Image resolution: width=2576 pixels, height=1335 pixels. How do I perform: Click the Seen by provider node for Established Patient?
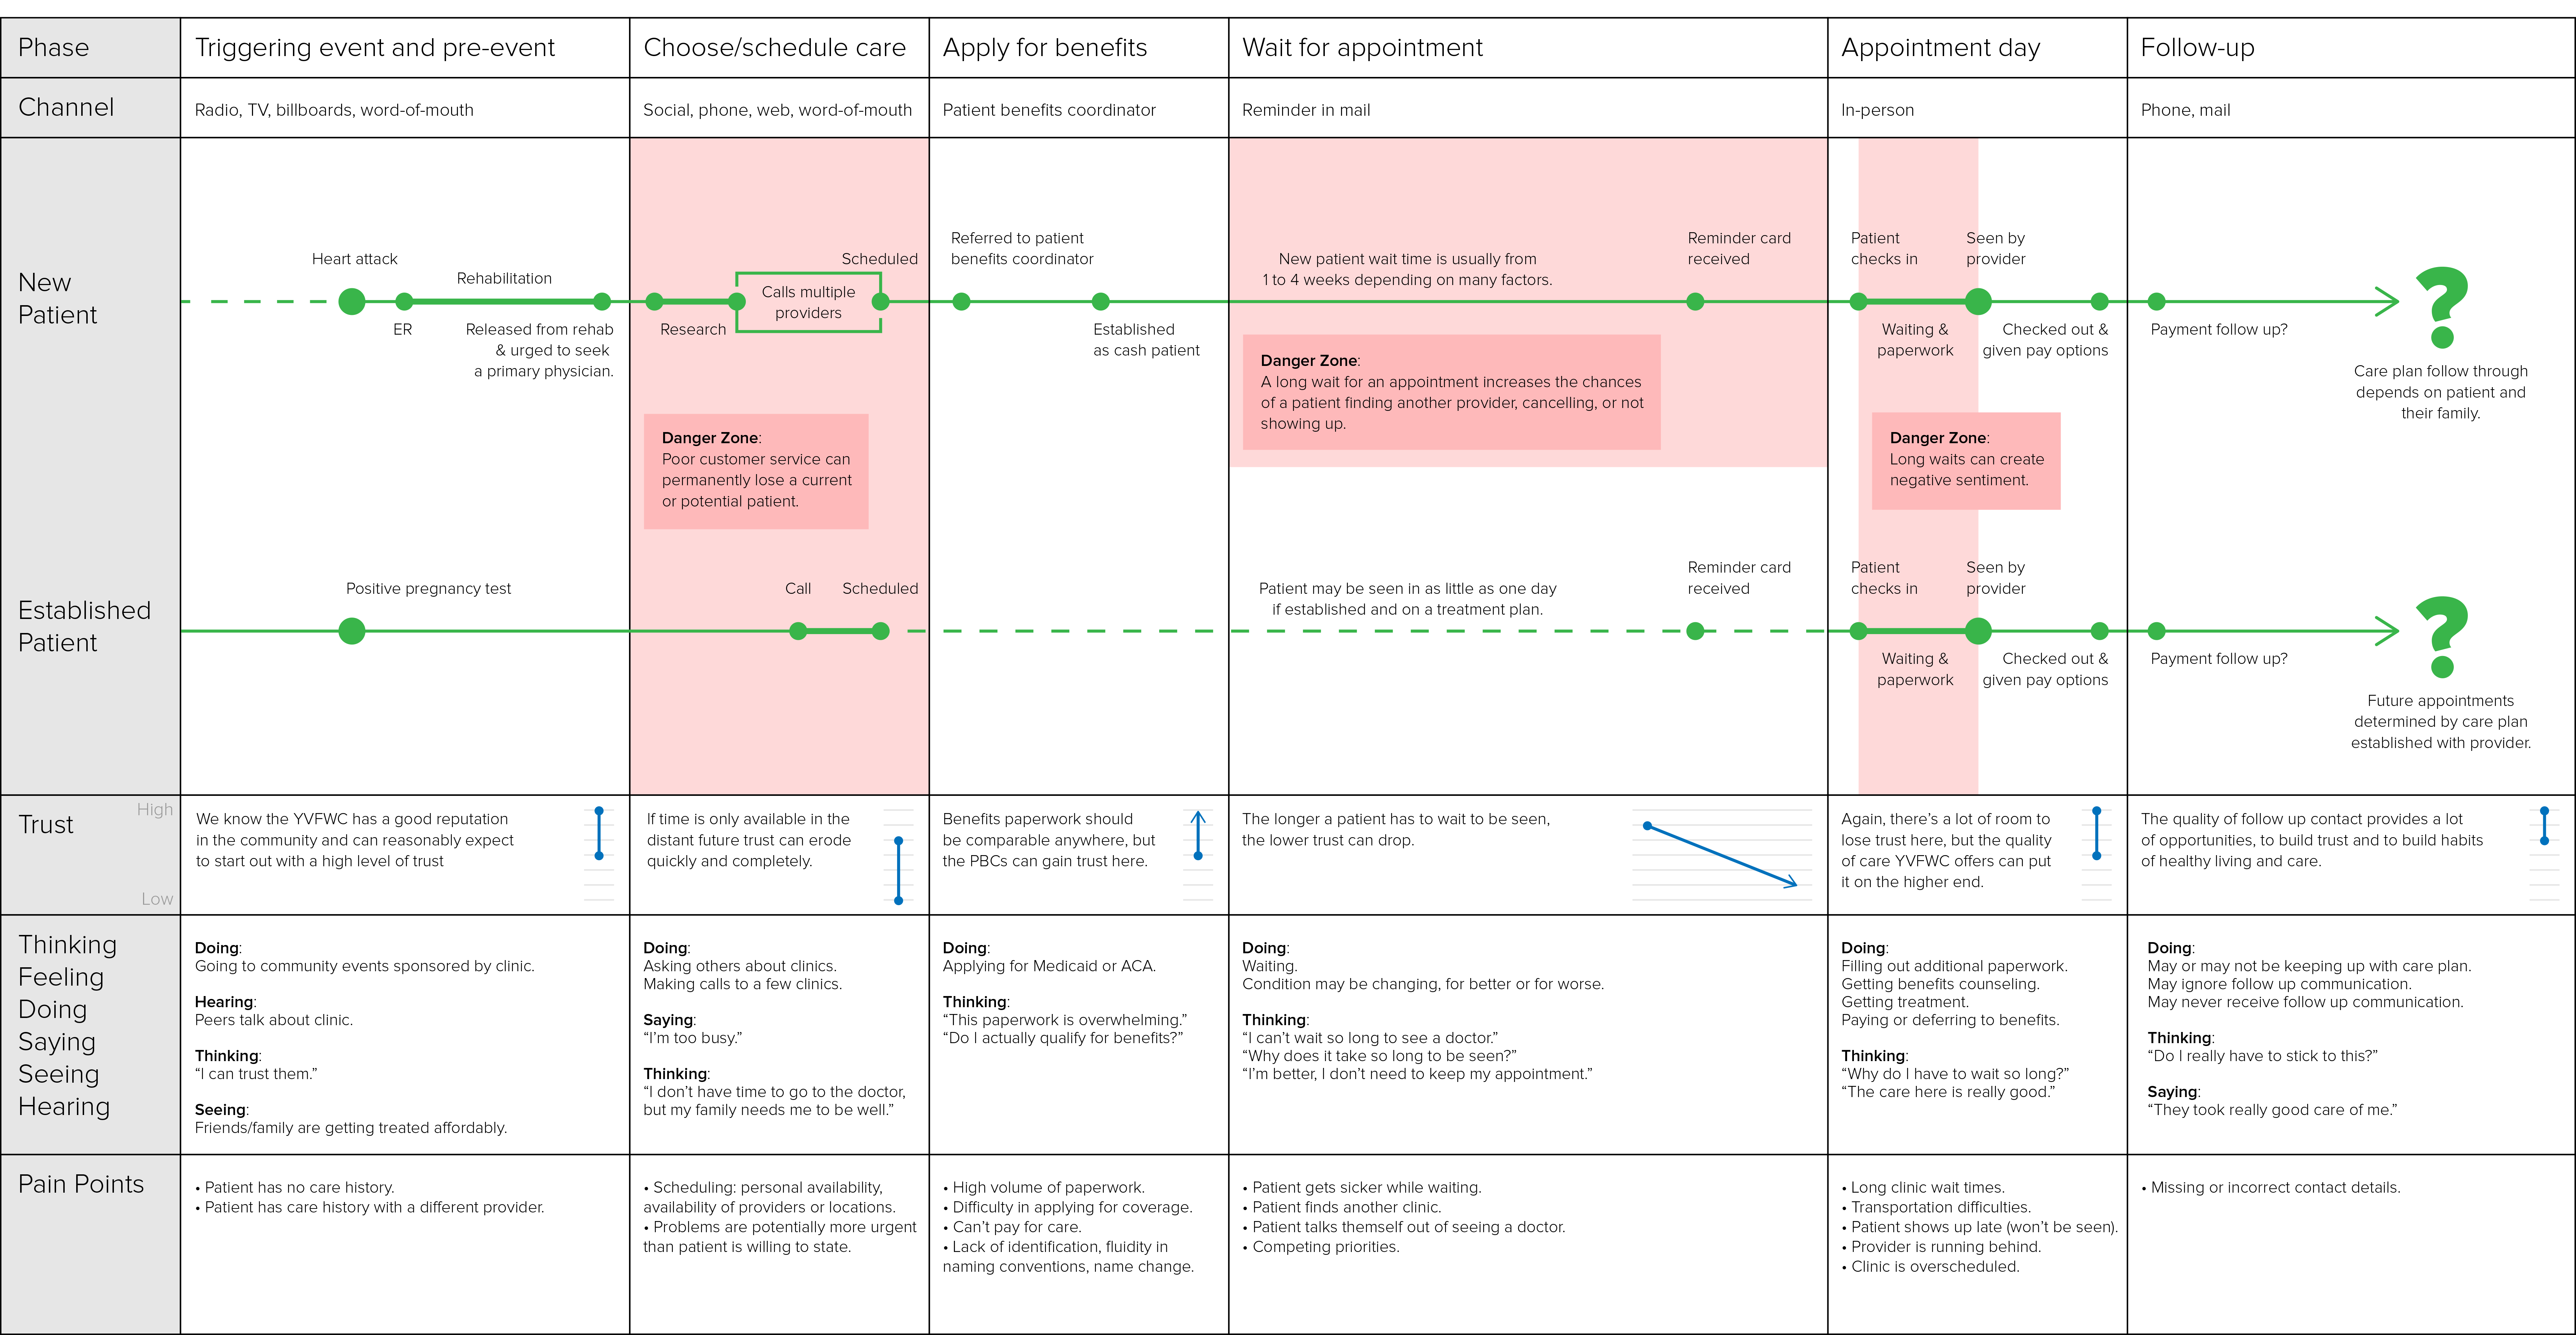point(1978,631)
